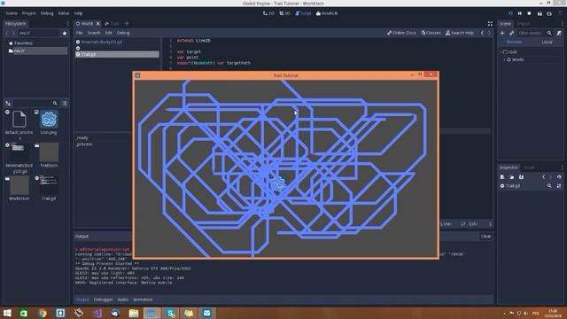Go back in FileSystem path history

[x=7, y=33]
